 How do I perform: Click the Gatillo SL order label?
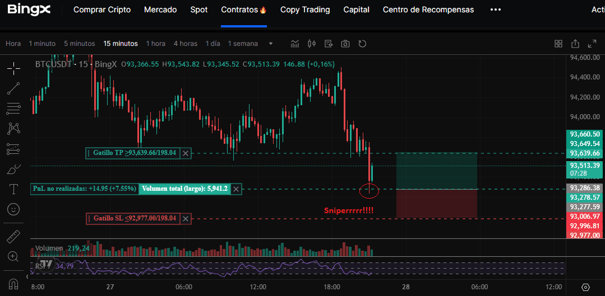pos(133,219)
